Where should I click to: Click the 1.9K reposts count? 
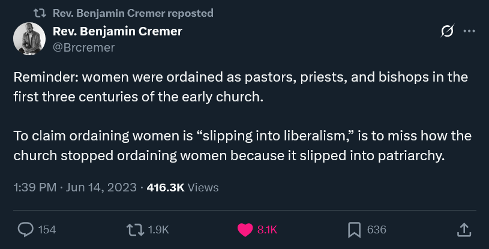(158, 230)
